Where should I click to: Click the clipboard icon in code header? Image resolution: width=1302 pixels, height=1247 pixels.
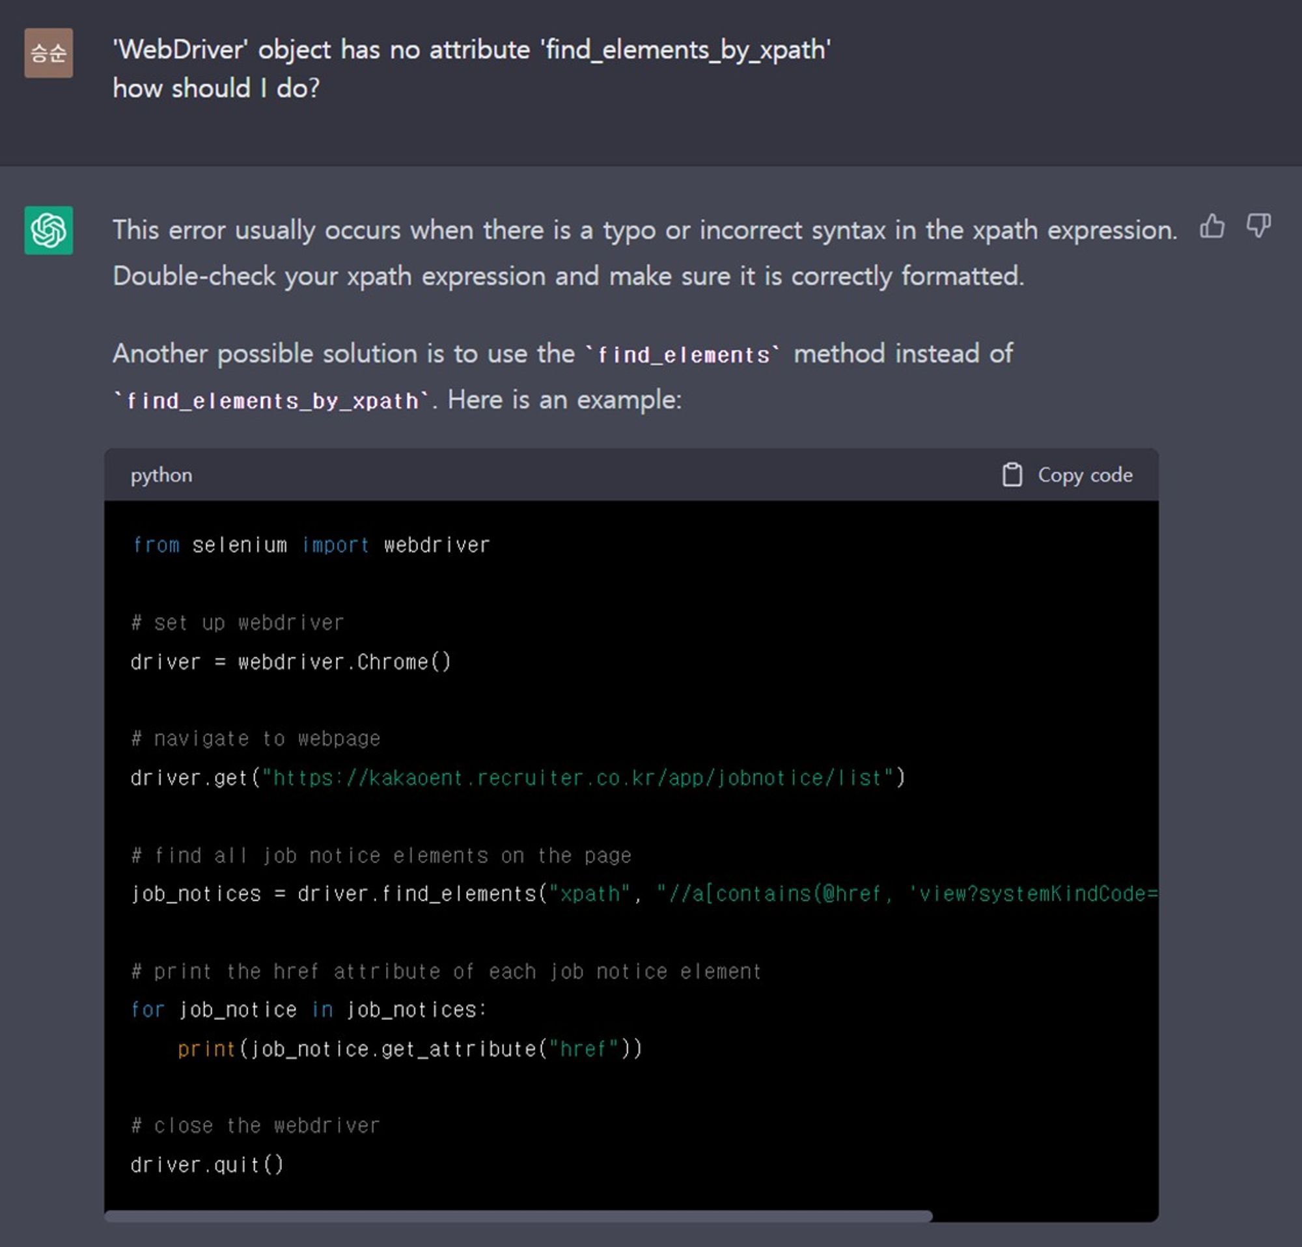tap(1011, 474)
